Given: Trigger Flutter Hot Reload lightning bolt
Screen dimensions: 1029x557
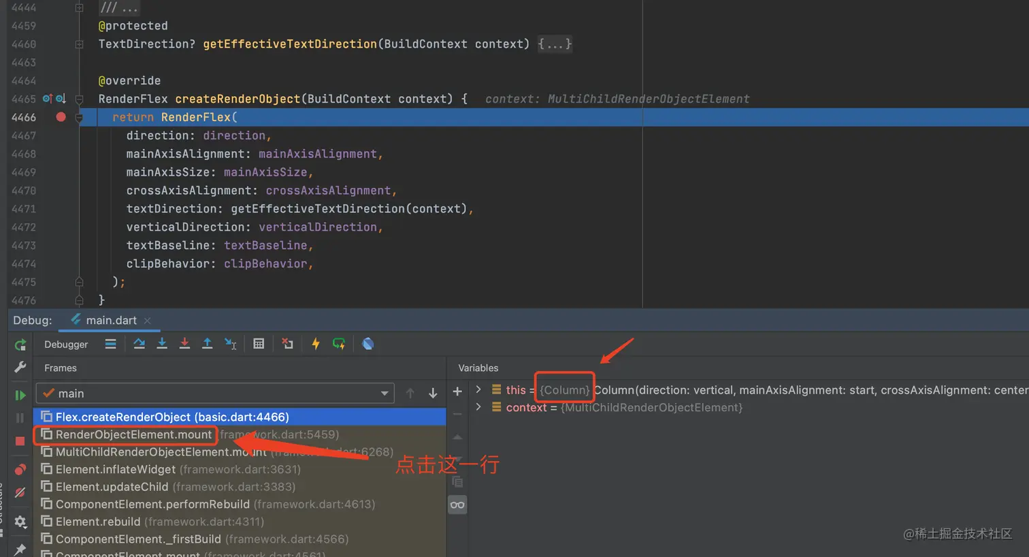Looking at the screenshot, I should click(316, 344).
